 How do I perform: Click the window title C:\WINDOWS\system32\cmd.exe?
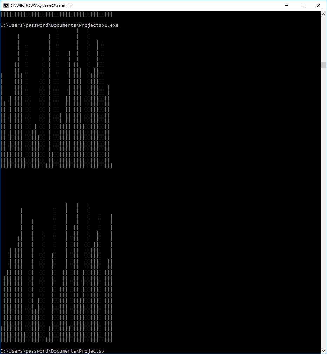(41, 6)
